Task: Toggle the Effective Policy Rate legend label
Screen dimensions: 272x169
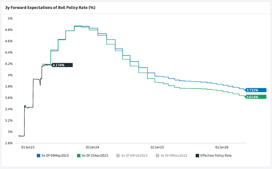Action: click(x=216, y=156)
